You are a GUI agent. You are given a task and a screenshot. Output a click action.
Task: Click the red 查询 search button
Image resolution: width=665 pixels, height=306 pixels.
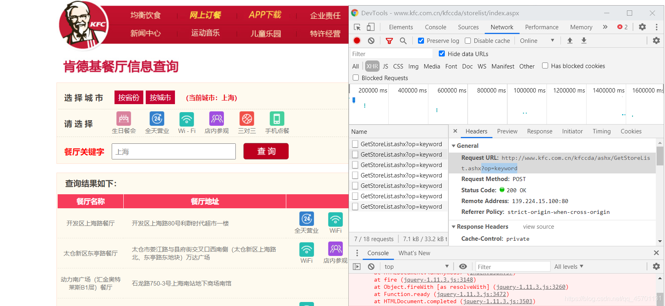pyautogui.click(x=266, y=151)
